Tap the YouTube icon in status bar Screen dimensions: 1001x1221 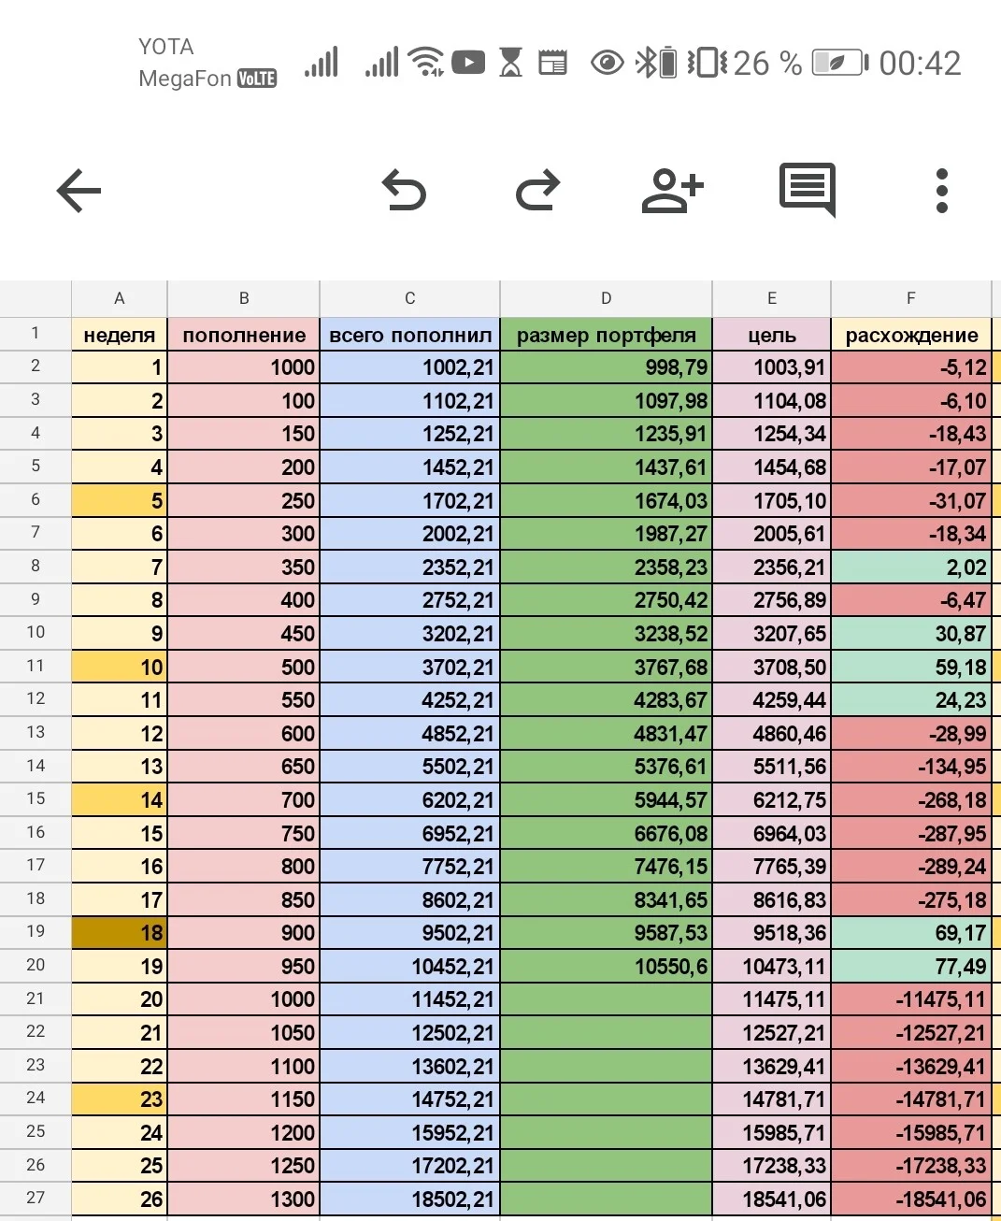coord(468,63)
